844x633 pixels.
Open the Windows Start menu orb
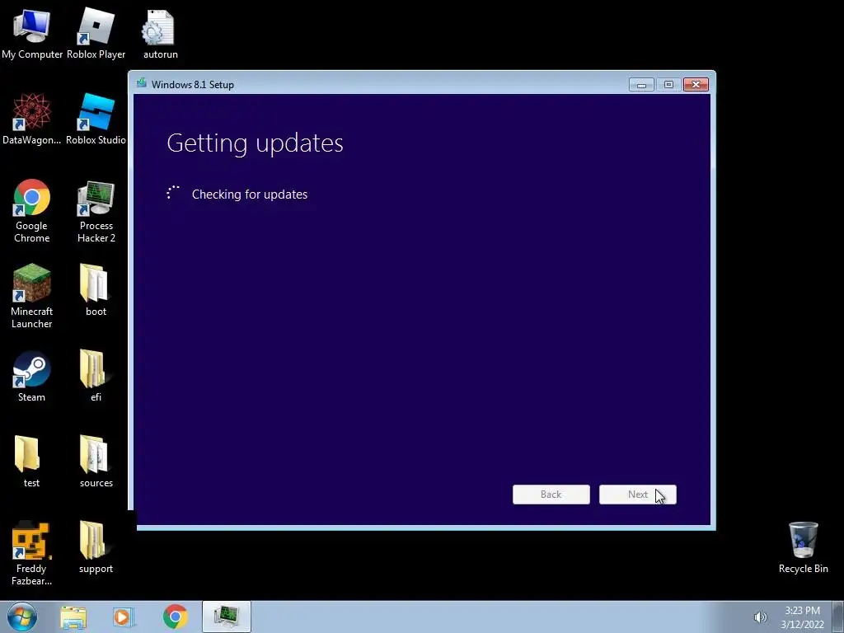coord(22,617)
